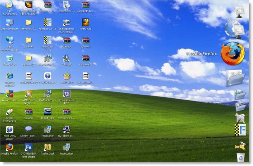
Task: Select the yam-win torrent file icon
Action: (x=86, y=76)
